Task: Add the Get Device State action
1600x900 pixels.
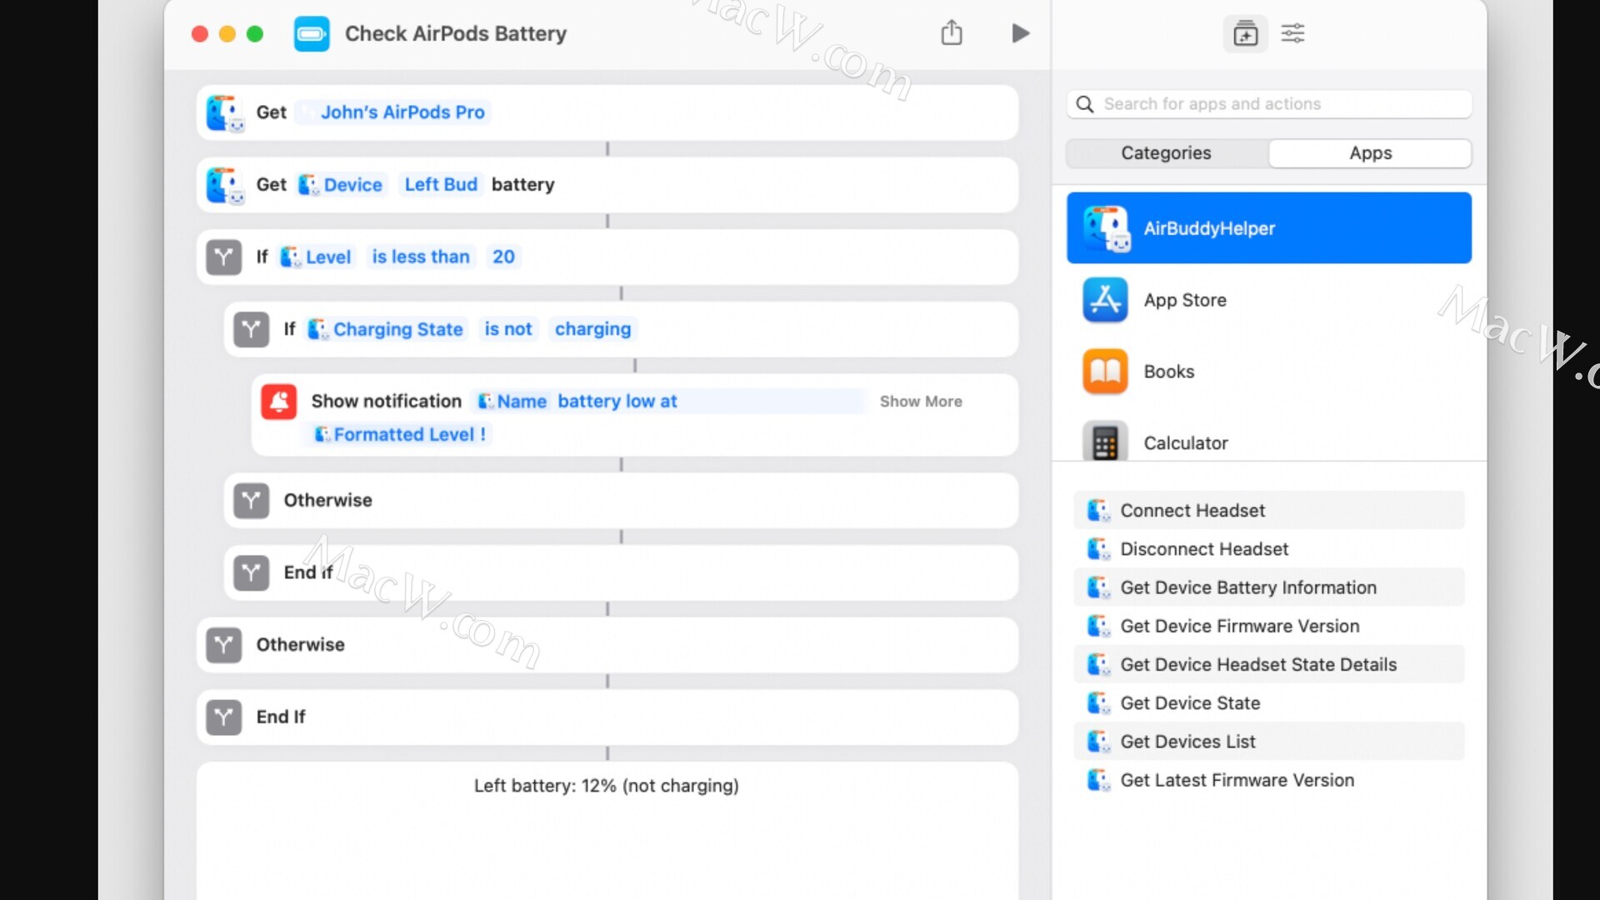Action: (x=1269, y=702)
